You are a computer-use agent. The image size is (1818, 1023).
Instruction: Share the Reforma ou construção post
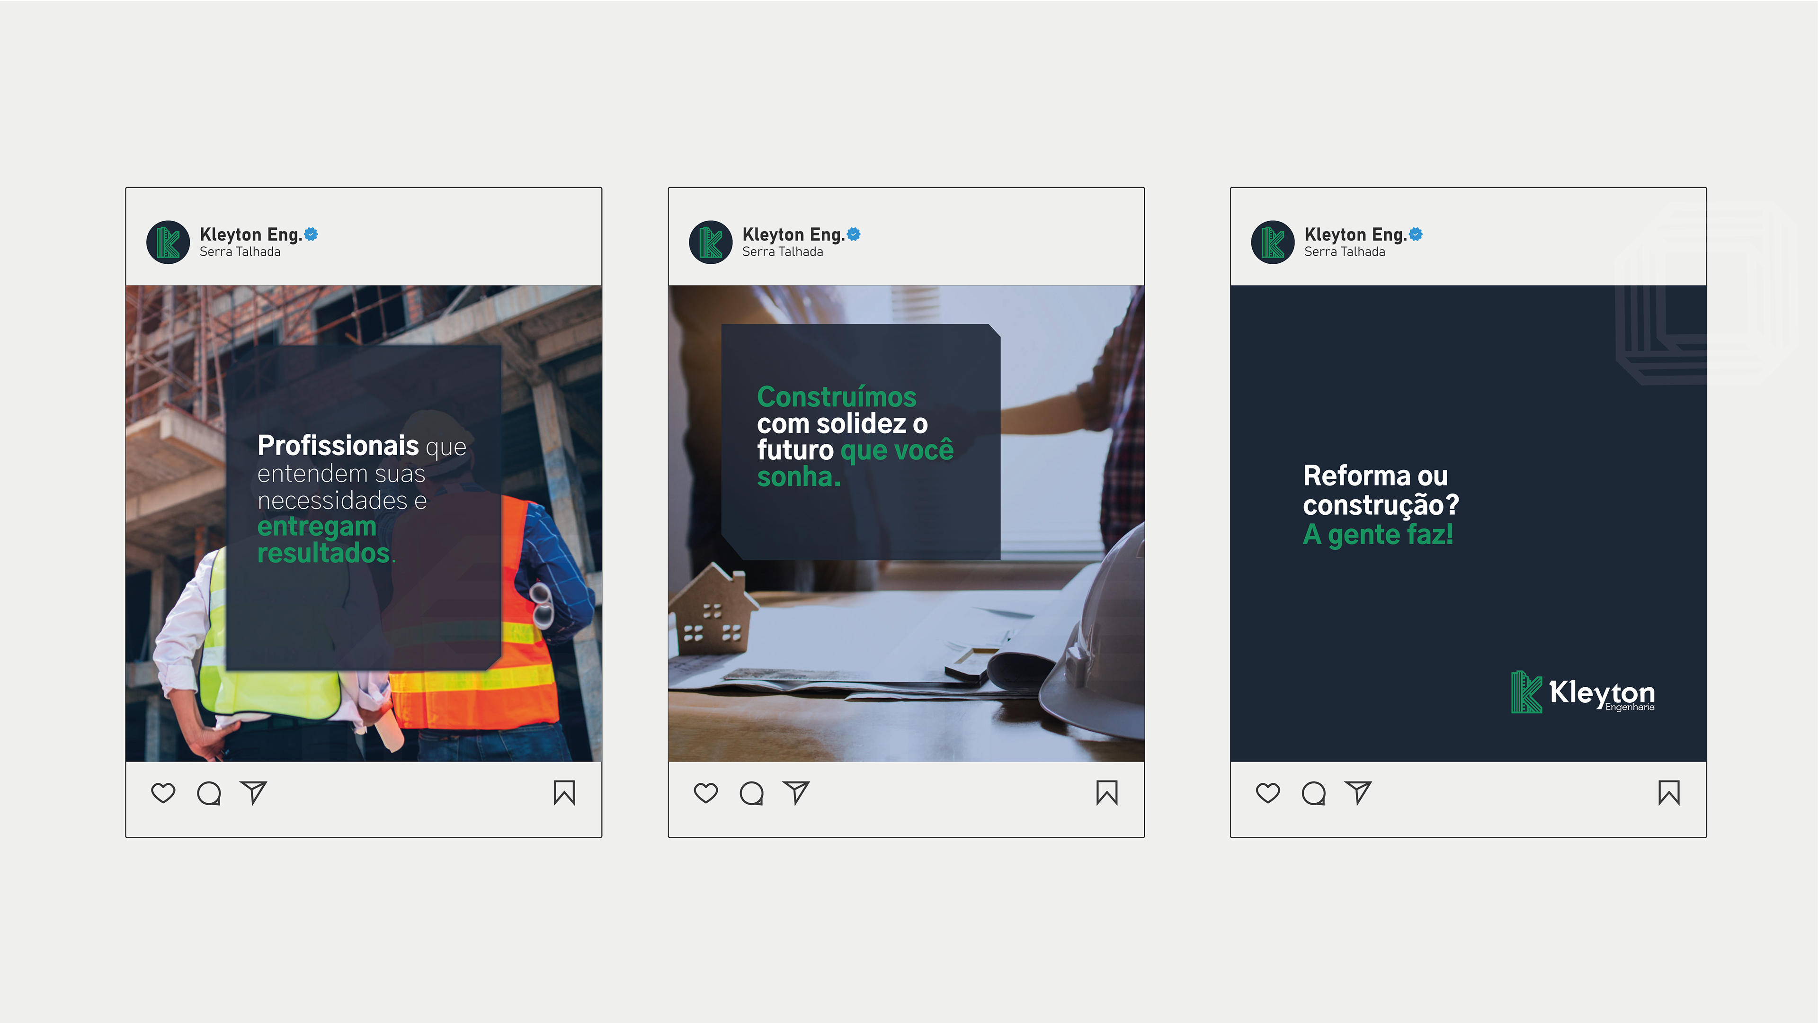(x=1358, y=793)
